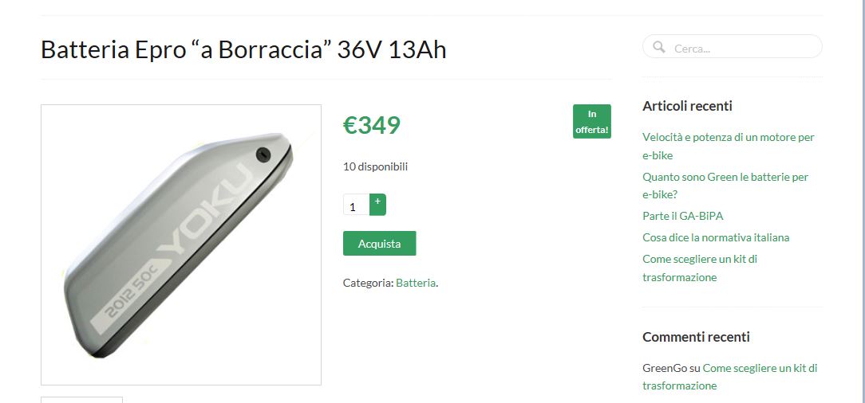Click the 10 disponibili stock text
The height and width of the screenshot is (403, 865).
click(375, 166)
